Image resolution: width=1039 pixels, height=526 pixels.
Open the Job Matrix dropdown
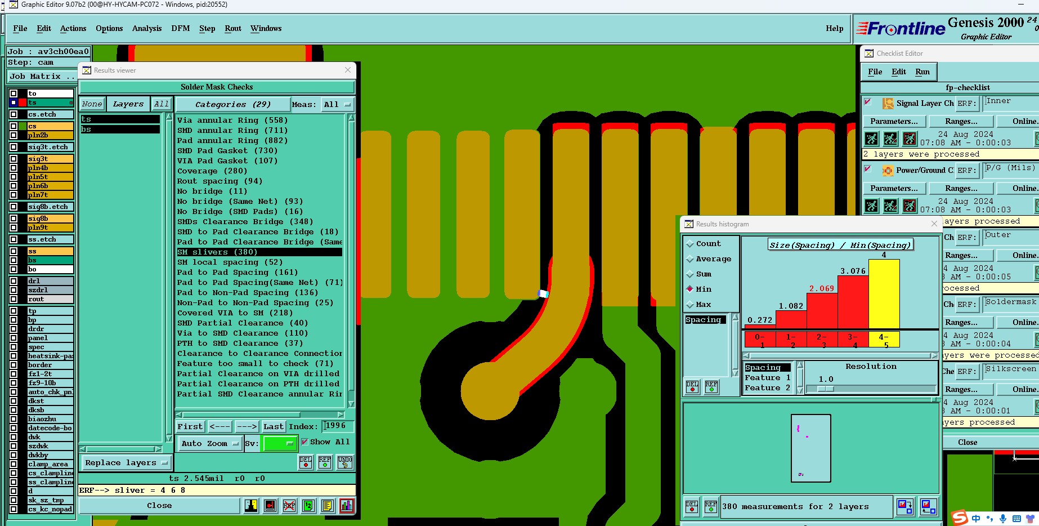point(43,77)
